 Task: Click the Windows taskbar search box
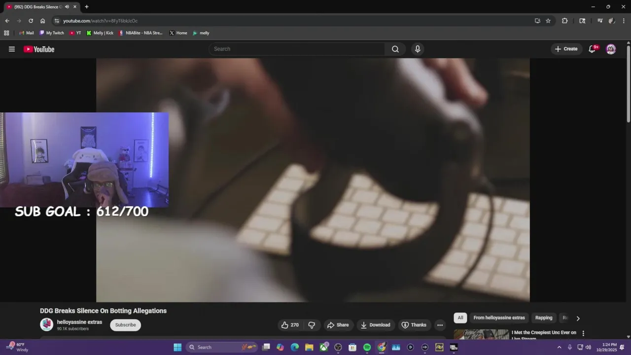222,347
